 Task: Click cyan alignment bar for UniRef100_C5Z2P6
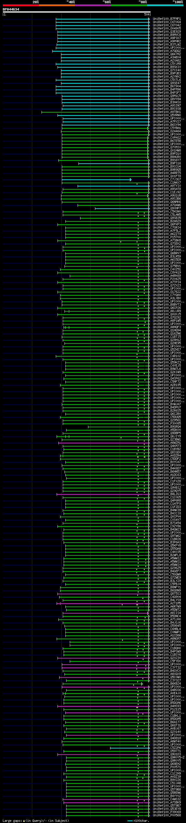click(x=130, y=748)
